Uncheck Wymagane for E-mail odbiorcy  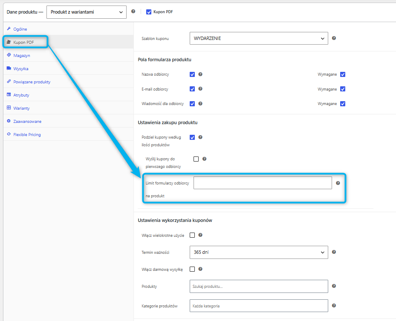(343, 89)
